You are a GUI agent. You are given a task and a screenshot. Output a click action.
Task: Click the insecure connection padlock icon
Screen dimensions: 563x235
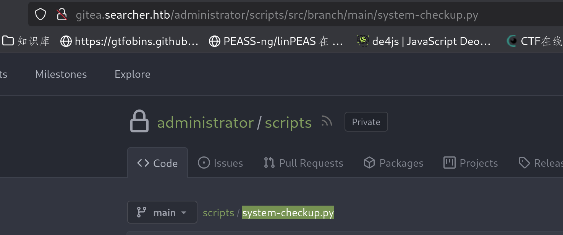pyautogui.click(x=61, y=14)
